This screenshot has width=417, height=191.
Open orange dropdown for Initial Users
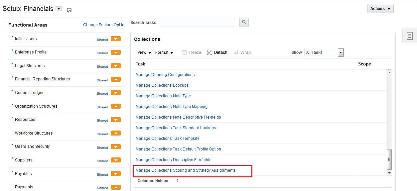[x=116, y=39]
